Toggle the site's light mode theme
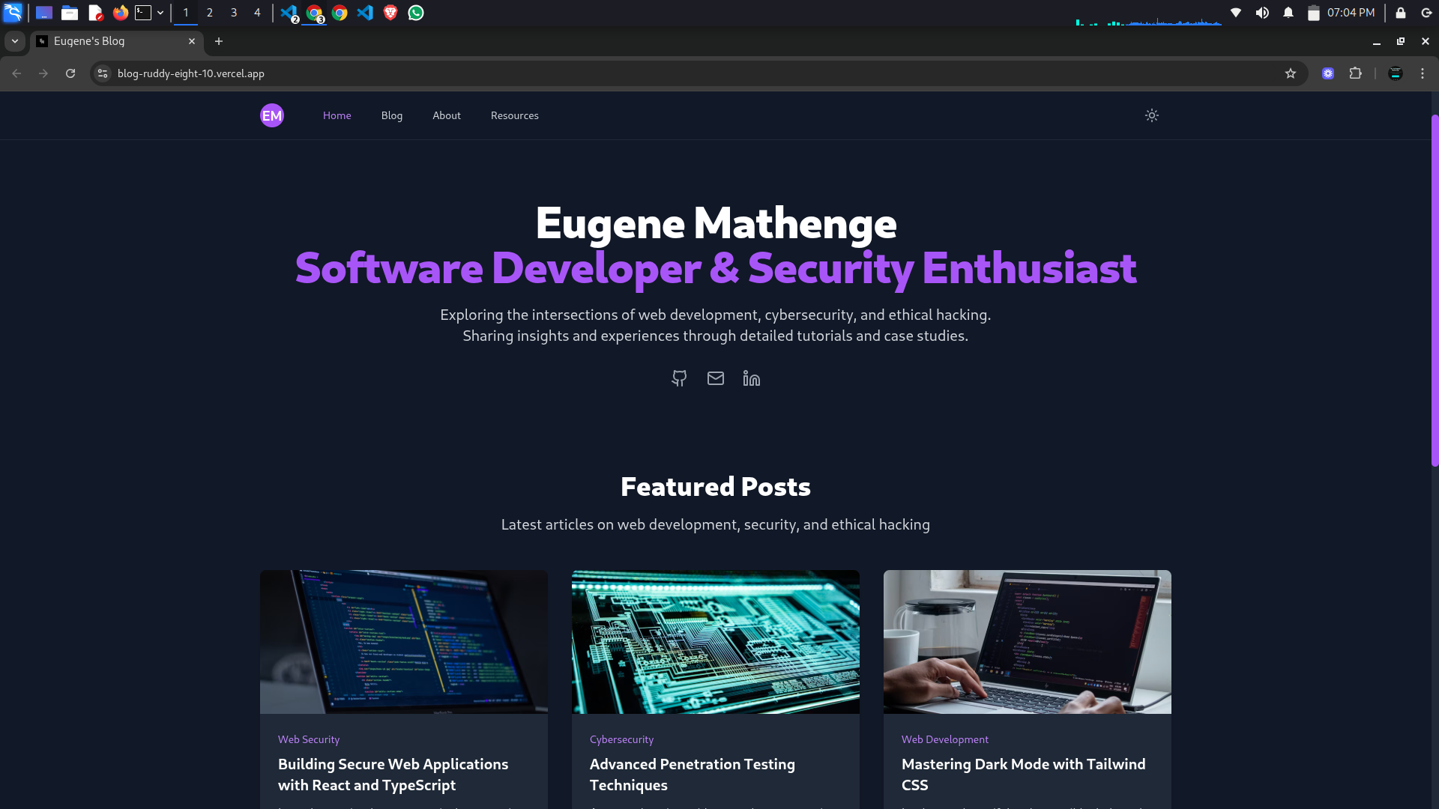The image size is (1439, 809). tap(1152, 115)
